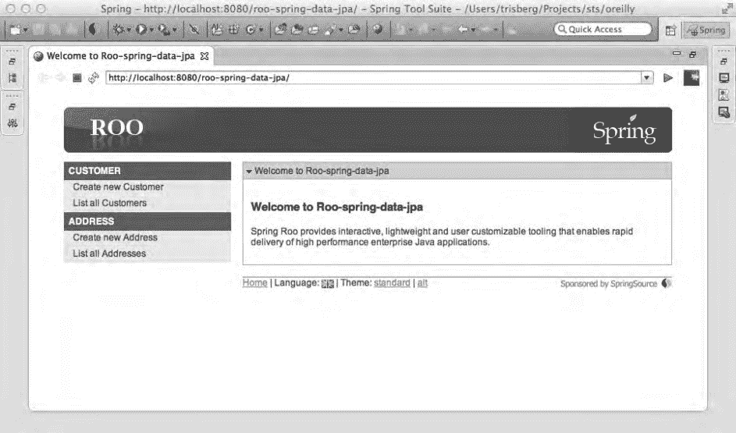Open the Run button dropdown arrow in the toolbar
Image resolution: width=736 pixels, height=433 pixels.
pyautogui.click(x=152, y=30)
